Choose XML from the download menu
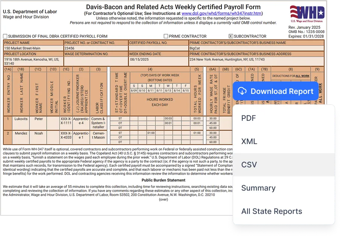Viewport: 342px width, 238px height. tap(284, 141)
